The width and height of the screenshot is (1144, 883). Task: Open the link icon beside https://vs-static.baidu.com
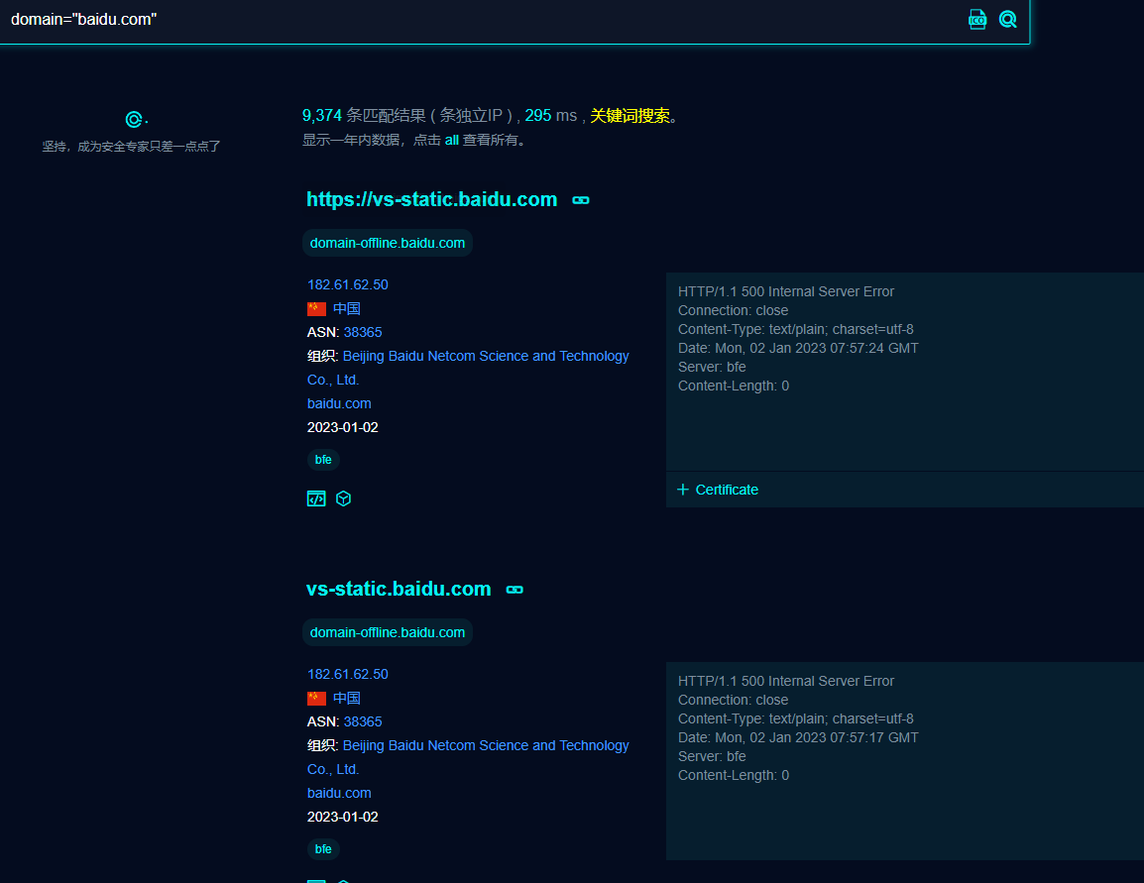581,200
